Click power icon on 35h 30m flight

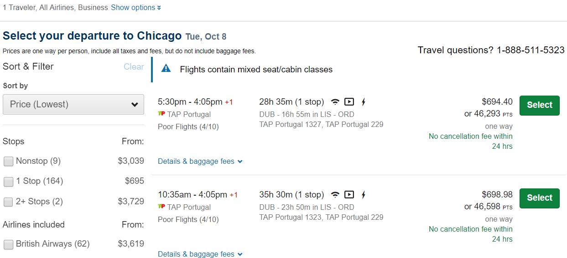click(x=364, y=195)
